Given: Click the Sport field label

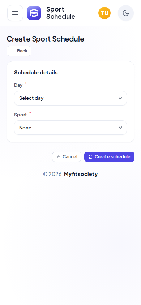Looking at the screenshot, I should point(20,115).
